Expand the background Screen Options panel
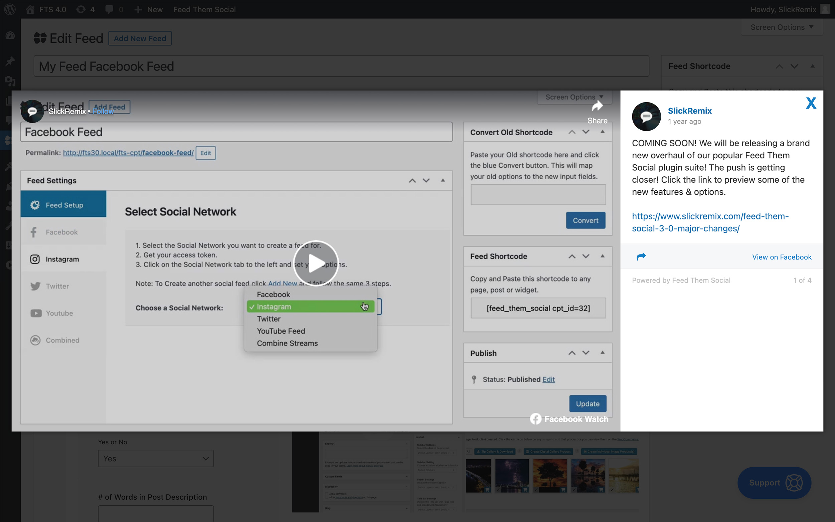Image resolution: width=835 pixels, height=522 pixels. 782,27
